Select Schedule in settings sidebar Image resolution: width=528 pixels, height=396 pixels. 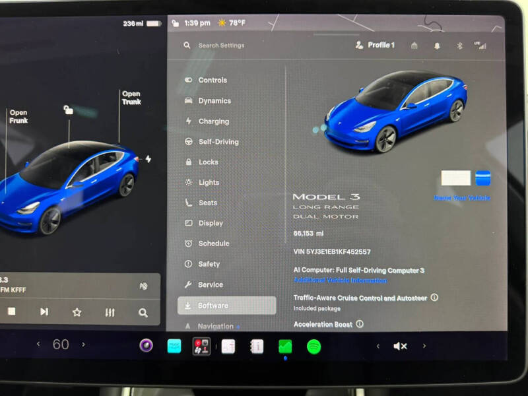pyautogui.click(x=207, y=244)
